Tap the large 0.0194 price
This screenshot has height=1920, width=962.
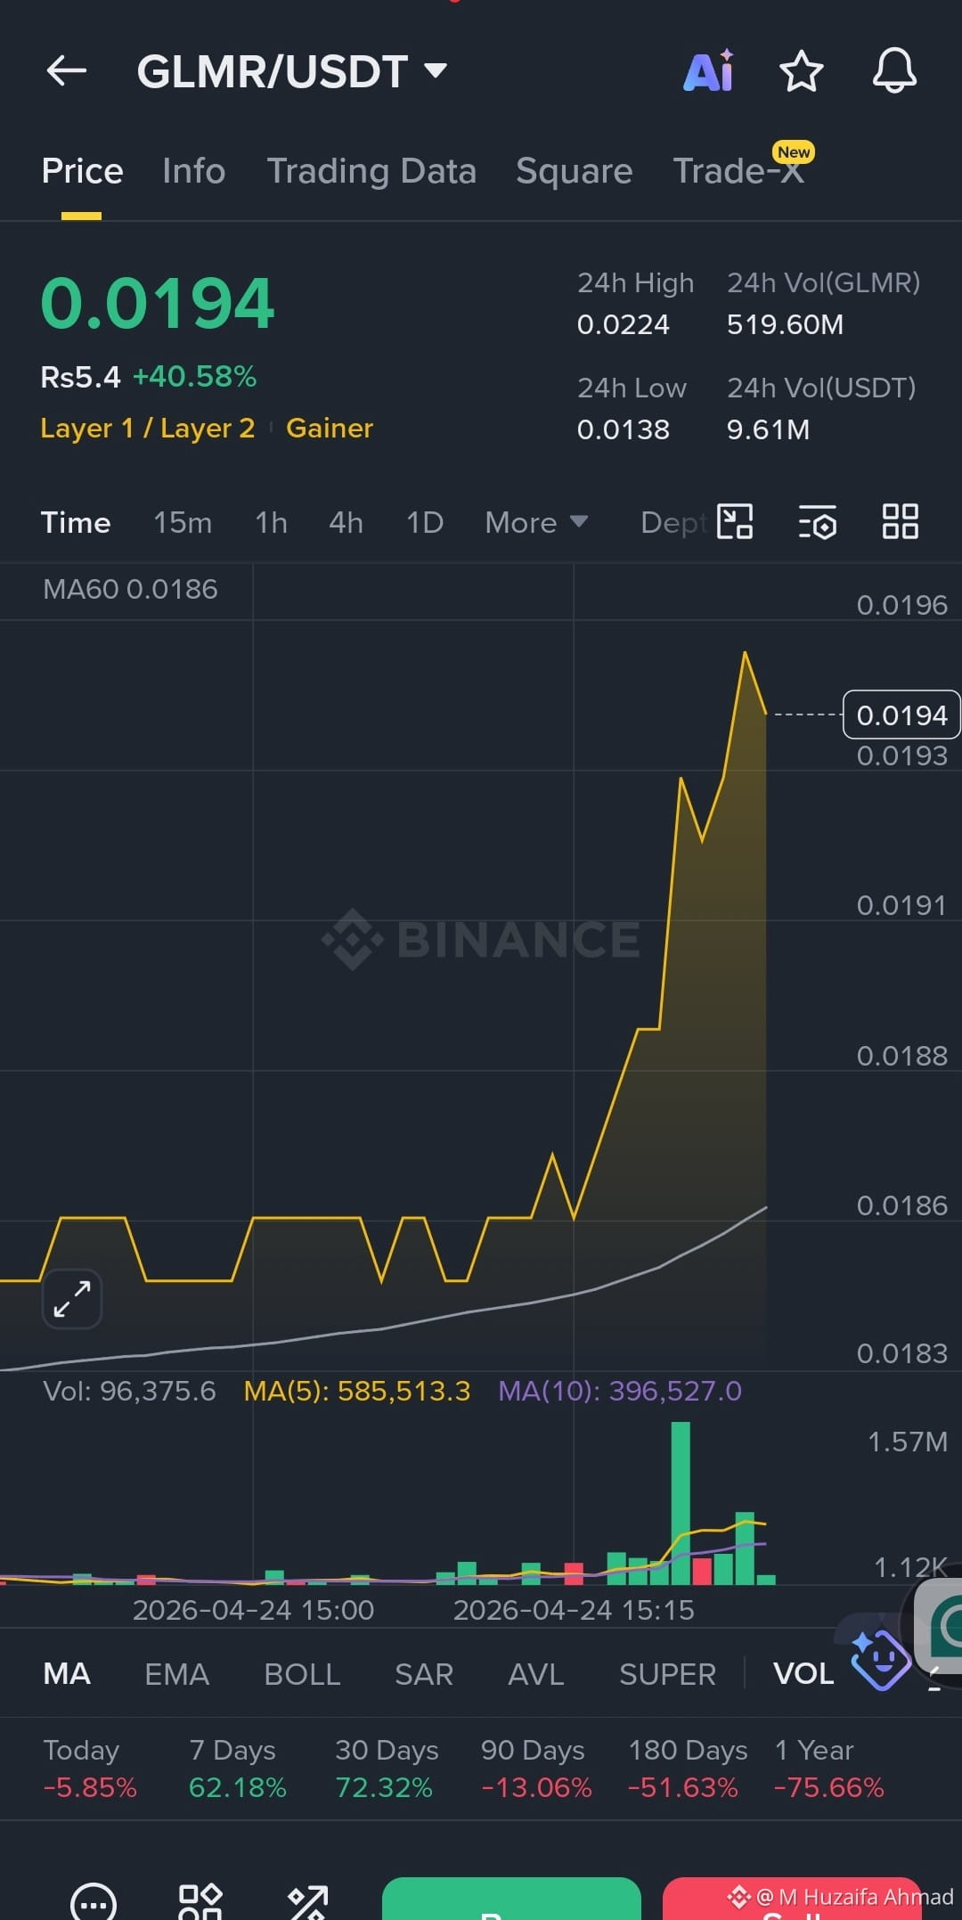(158, 304)
